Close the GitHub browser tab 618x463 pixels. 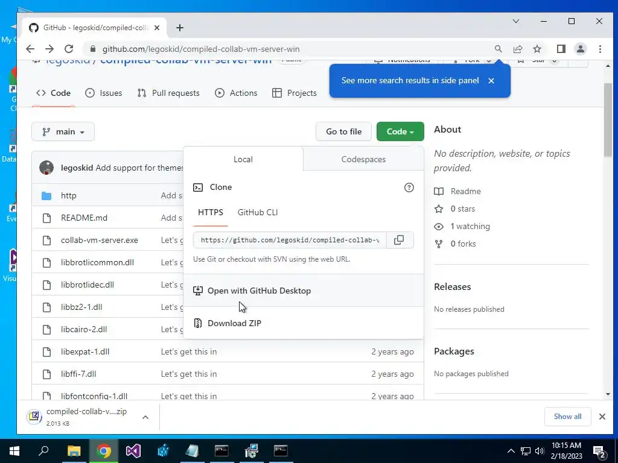coord(157,28)
